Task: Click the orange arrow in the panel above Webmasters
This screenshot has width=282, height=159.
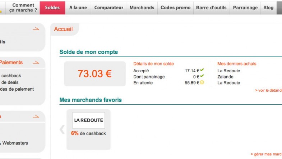Action: (36, 117)
